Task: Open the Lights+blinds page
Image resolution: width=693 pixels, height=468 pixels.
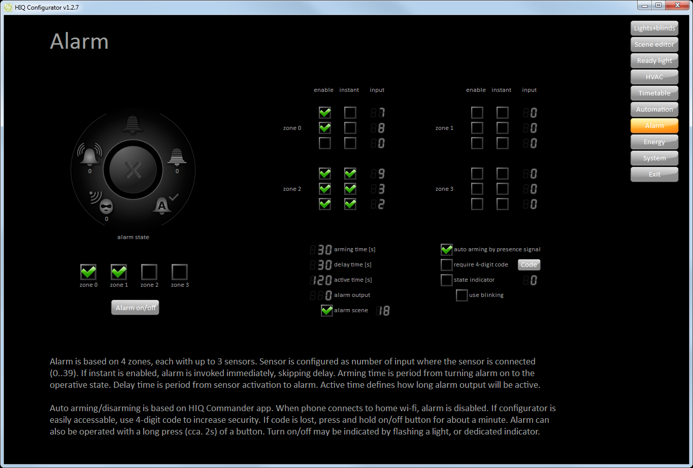Action: [654, 28]
